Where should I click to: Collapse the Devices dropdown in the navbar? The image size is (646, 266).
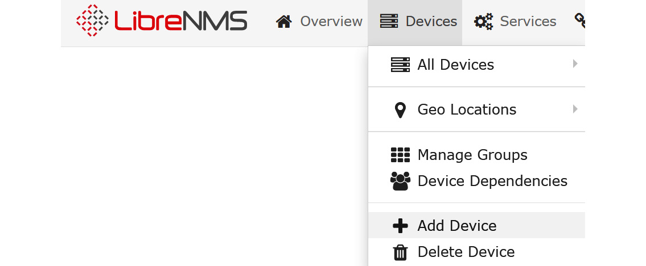(x=415, y=23)
